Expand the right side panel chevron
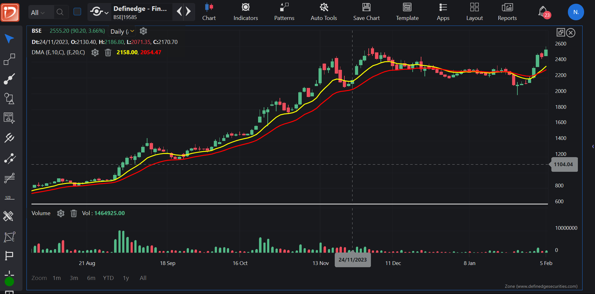The height and width of the screenshot is (294, 595). click(593, 147)
